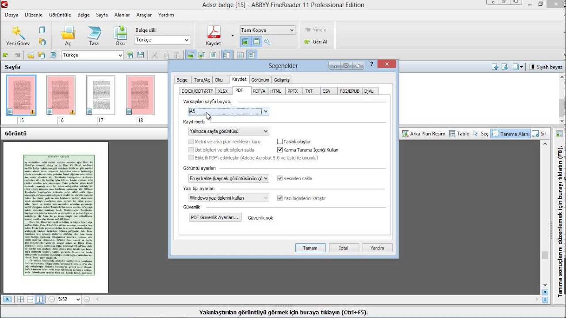Switch to the Görünüm tab
This screenshot has height=318, width=566.
260,80
